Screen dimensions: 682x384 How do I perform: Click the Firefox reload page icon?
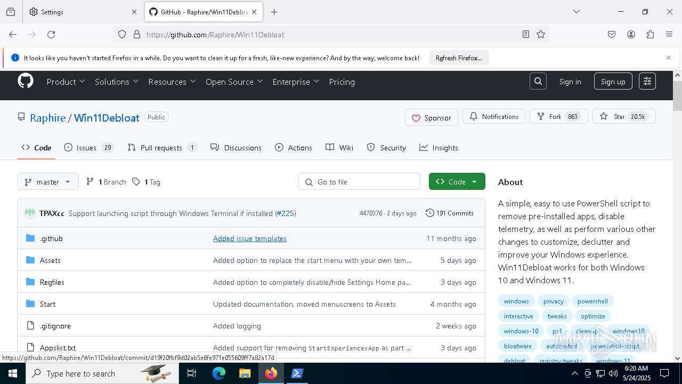coord(51,35)
